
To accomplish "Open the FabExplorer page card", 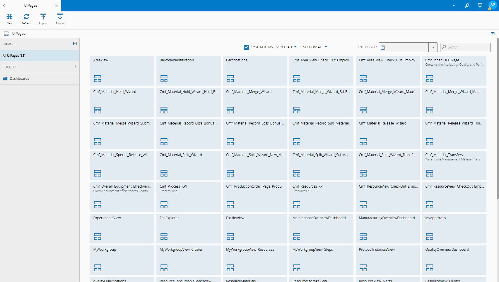I will [x=189, y=229].
